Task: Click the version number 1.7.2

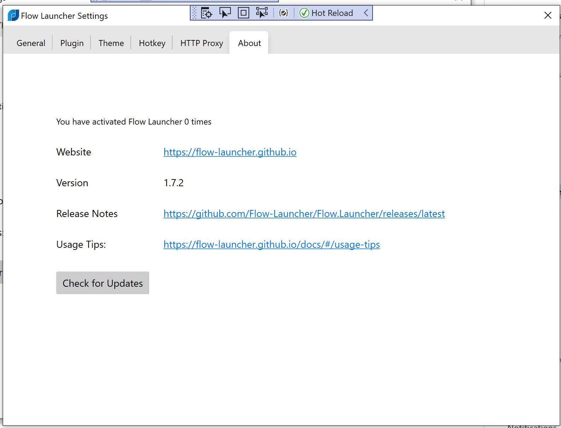Action: [x=174, y=183]
